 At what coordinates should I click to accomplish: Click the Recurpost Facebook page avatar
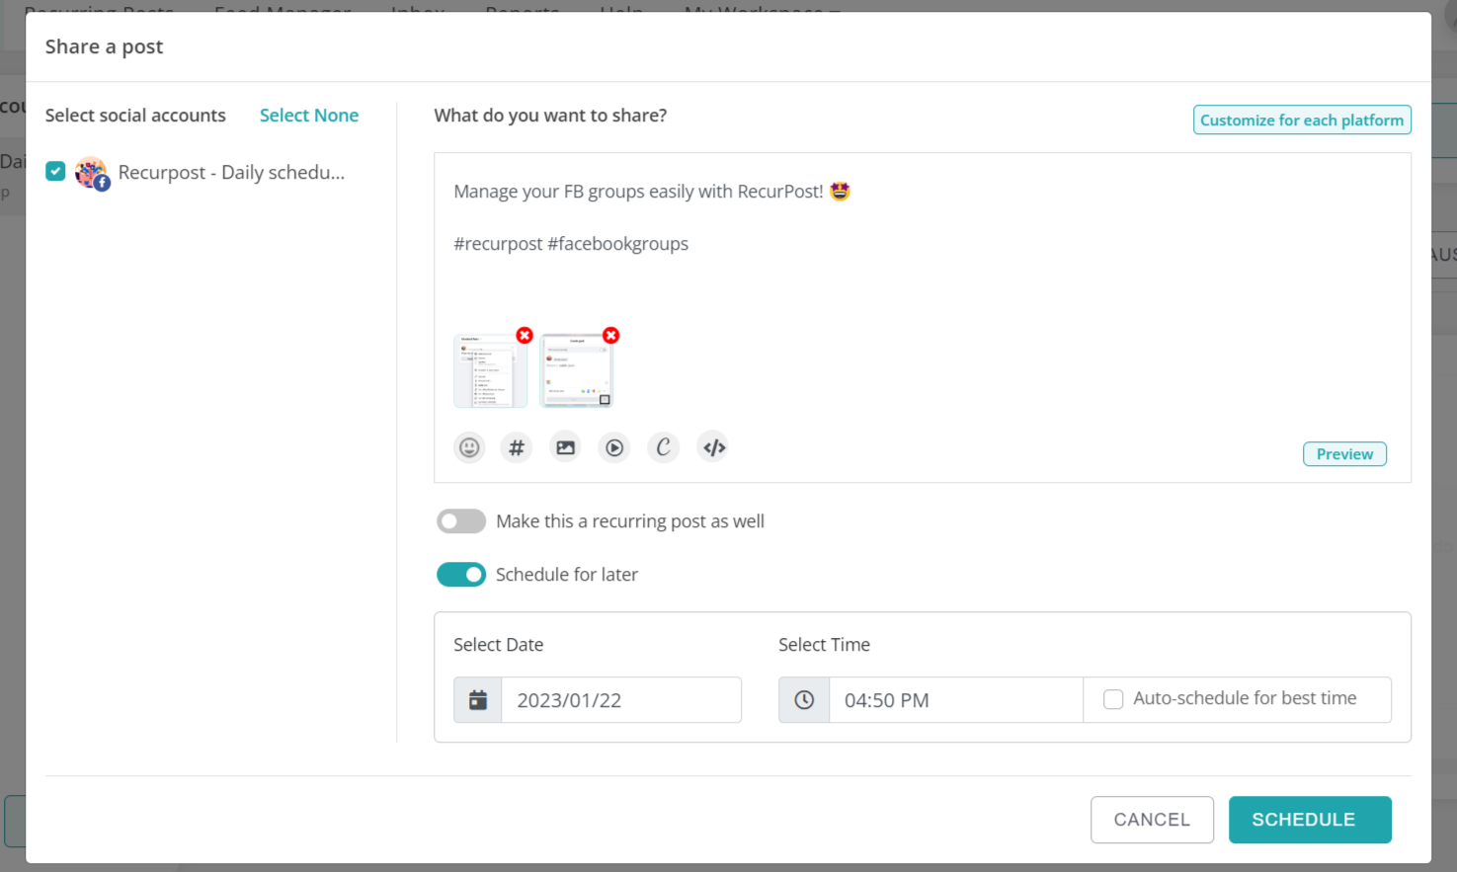click(92, 173)
